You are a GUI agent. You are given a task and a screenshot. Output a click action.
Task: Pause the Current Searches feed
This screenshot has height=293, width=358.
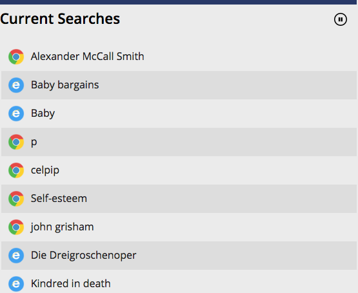coord(340,19)
